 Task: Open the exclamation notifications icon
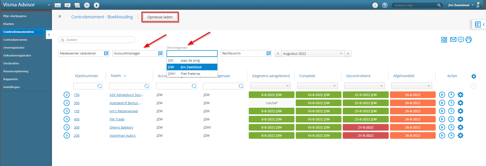point(375,5)
